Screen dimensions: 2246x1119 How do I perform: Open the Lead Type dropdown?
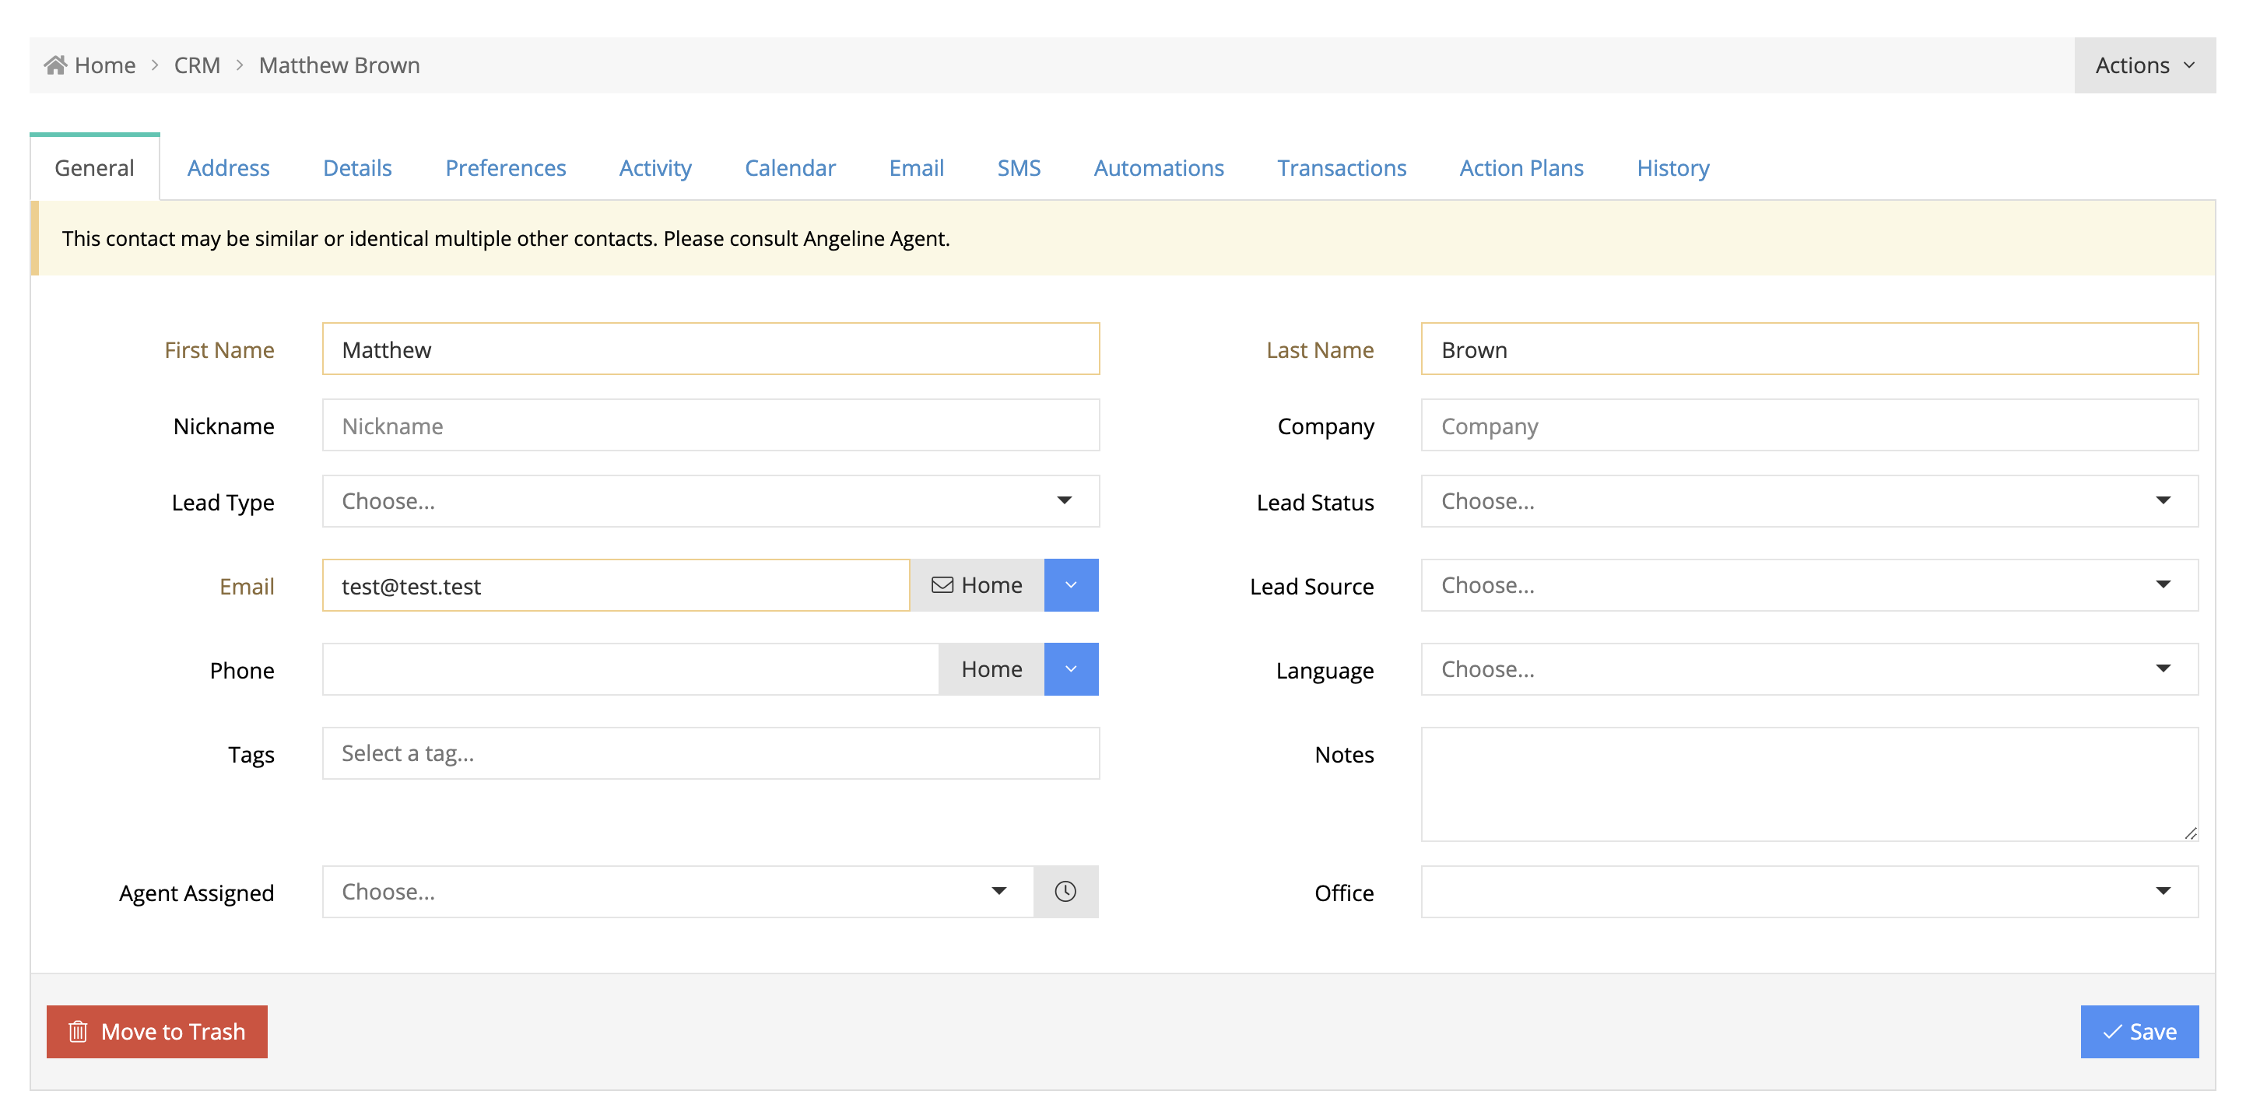pyautogui.click(x=710, y=501)
